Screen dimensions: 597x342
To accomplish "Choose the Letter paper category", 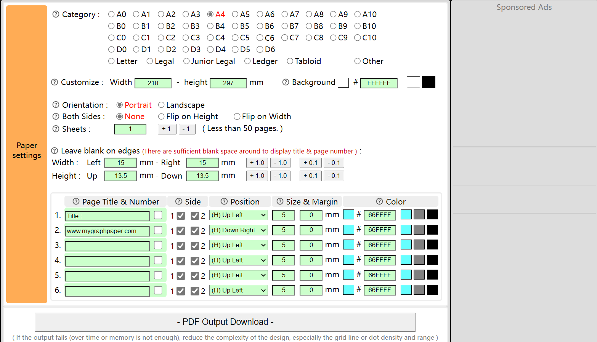I will click(111, 61).
